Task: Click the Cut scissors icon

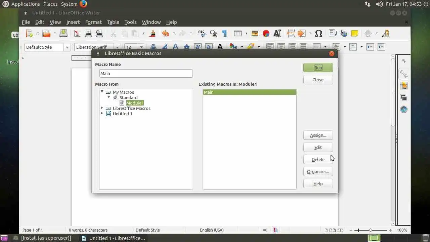Action: (x=113, y=33)
